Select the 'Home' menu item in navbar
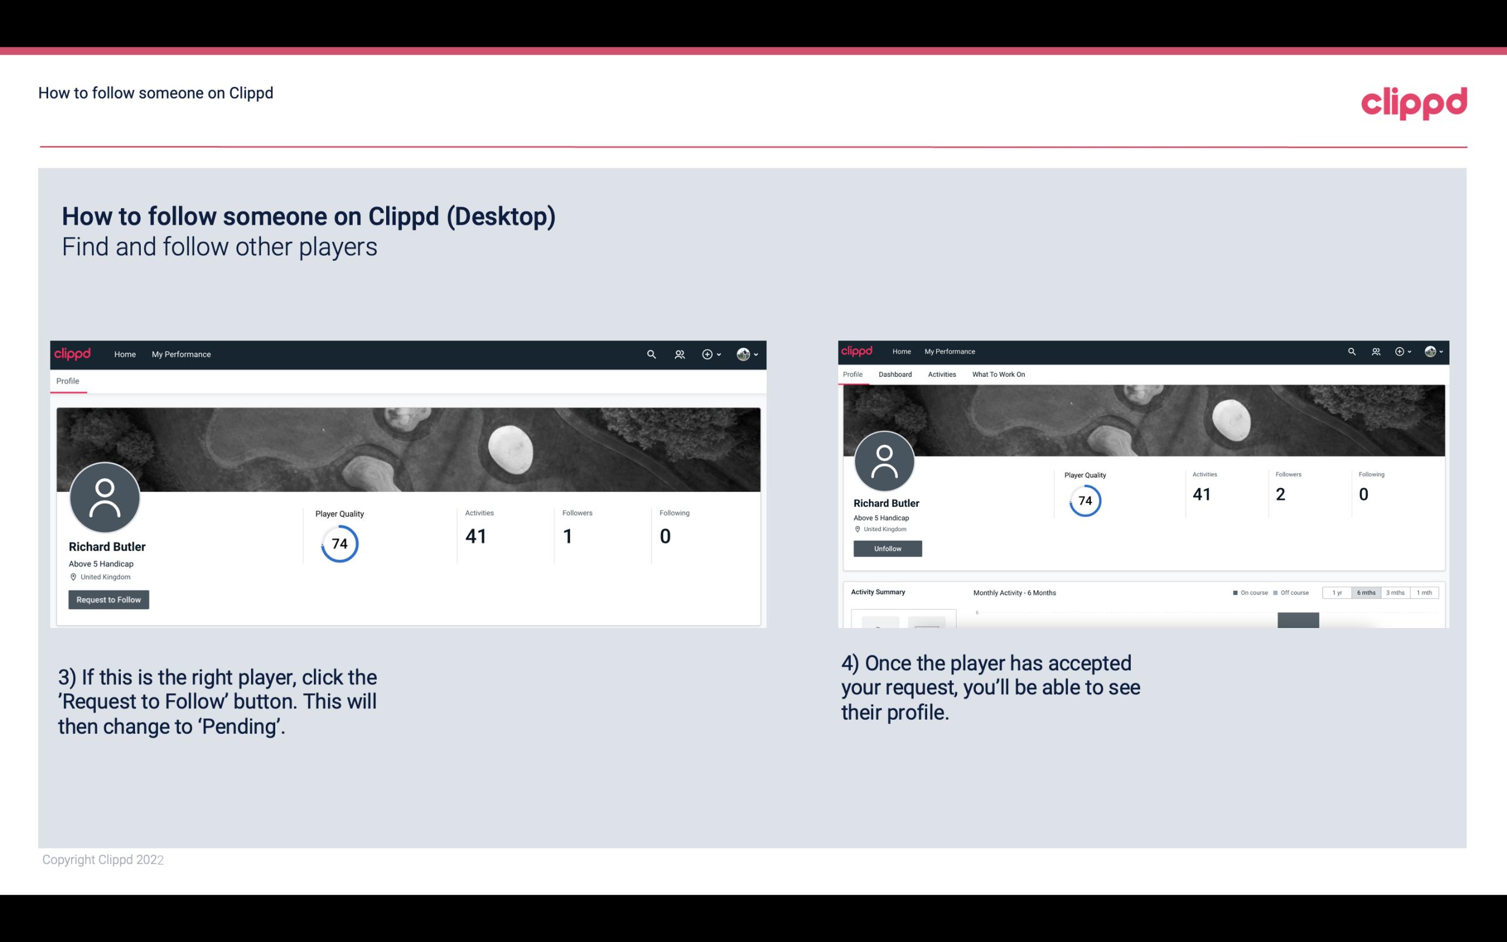Viewport: 1507px width, 942px height. pyautogui.click(x=125, y=354)
